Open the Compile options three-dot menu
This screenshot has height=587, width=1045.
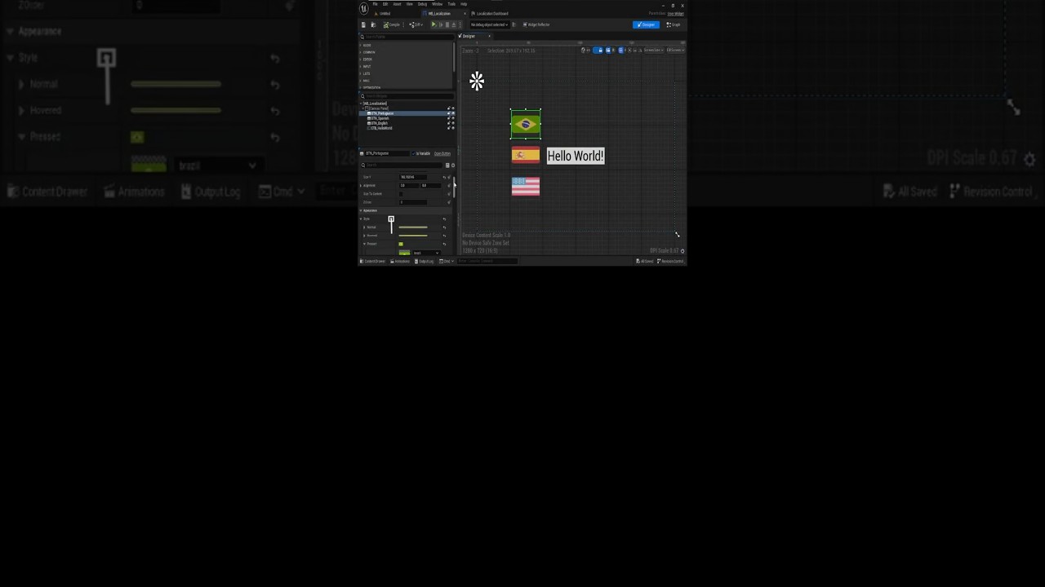(403, 24)
